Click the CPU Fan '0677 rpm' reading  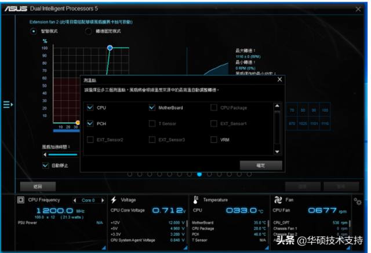328,211
